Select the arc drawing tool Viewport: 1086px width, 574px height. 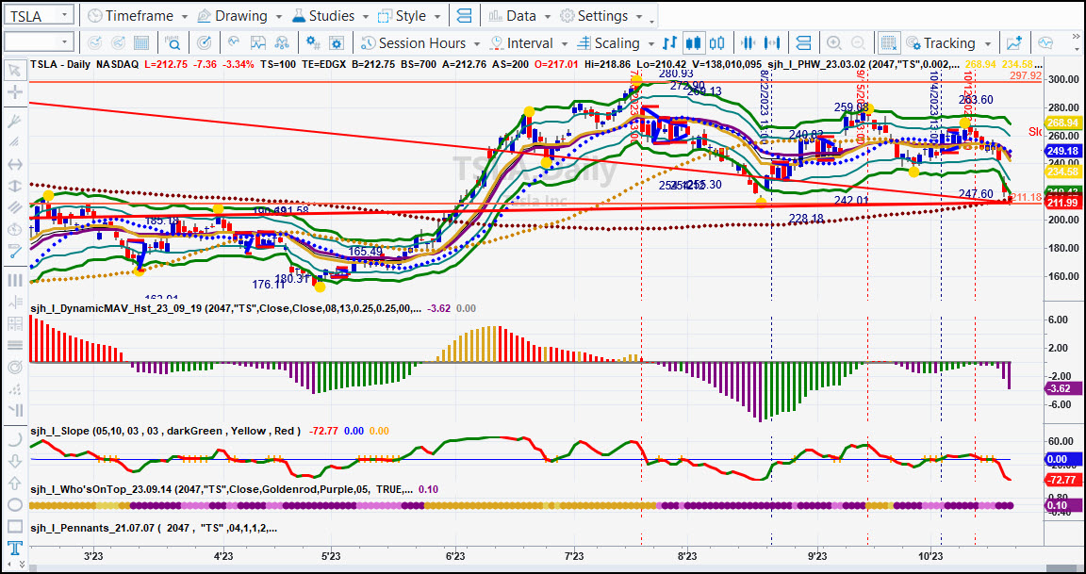tap(14, 439)
